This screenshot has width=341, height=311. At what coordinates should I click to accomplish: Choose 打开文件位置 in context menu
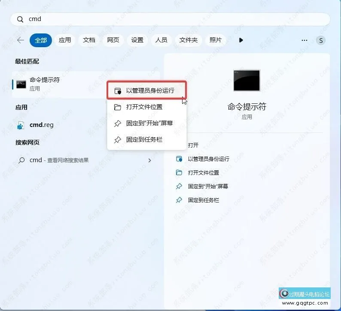(147, 107)
